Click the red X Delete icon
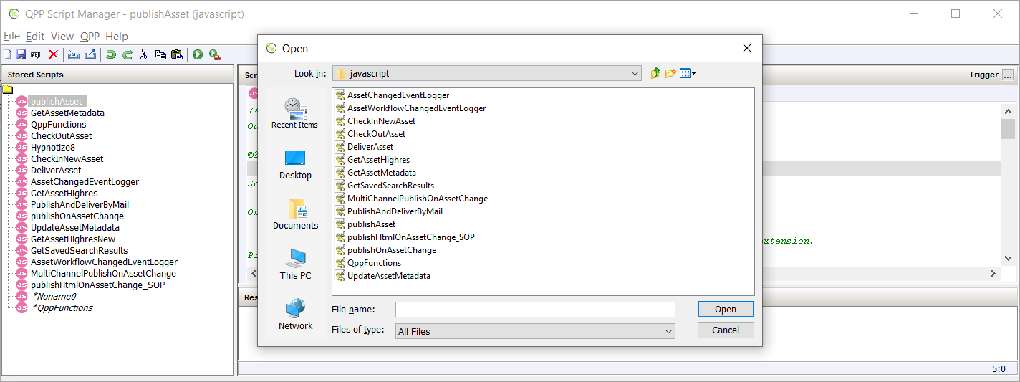The width and height of the screenshot is (1020, 382). click(x=53, y=54)
